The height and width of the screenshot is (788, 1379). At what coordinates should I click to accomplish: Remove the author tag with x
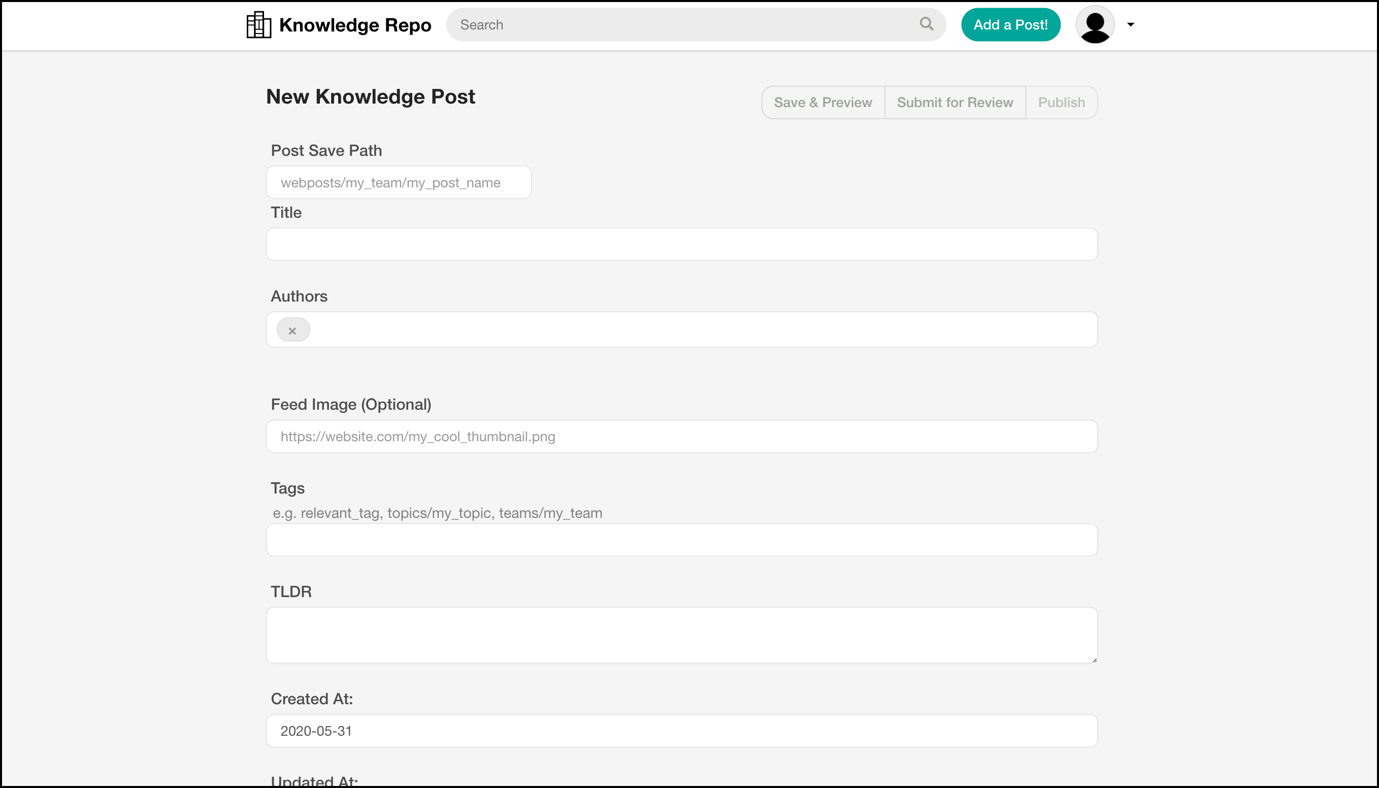[292, 331]
